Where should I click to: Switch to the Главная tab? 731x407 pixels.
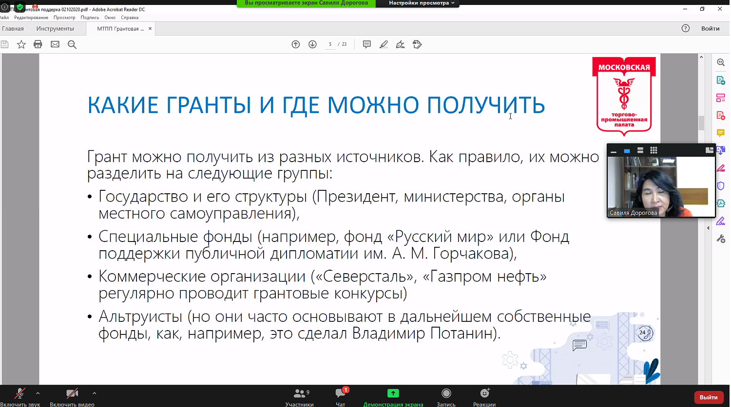[x=13, y=29]
